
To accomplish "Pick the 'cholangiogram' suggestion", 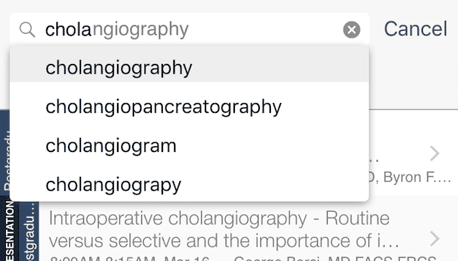I will pyautogui.click(x=189, y=146).
